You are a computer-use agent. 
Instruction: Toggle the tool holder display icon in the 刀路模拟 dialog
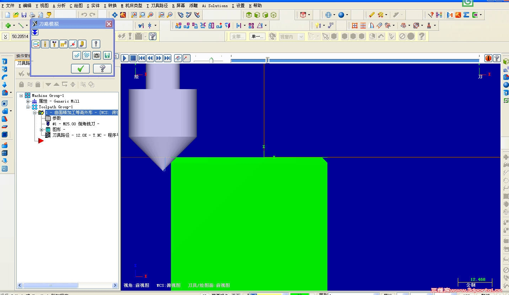(54, 44)
